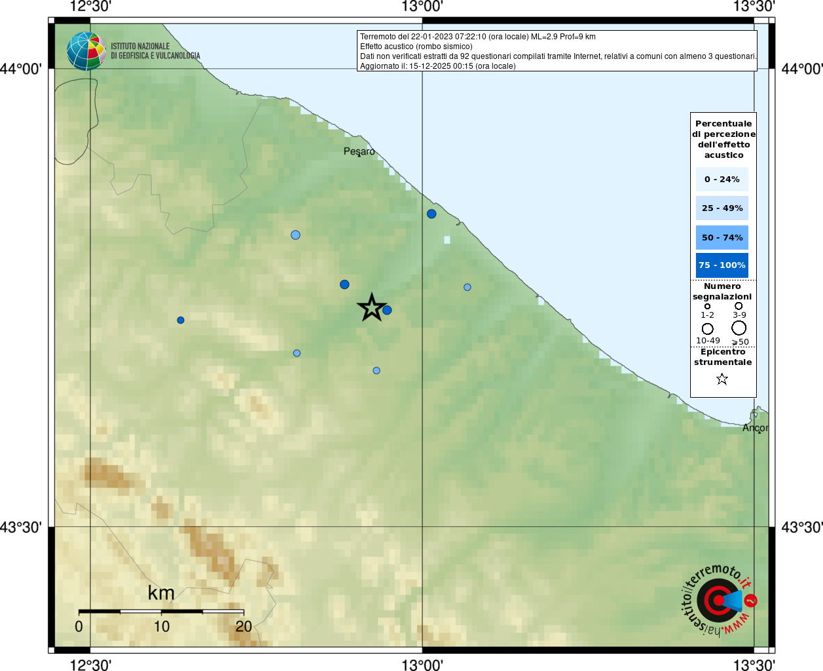Click the haisentitoilterremoto.it target logo

718,601
